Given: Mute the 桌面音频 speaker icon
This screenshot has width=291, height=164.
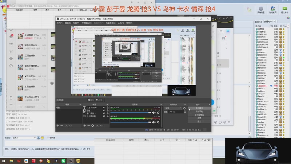Looking at the screenshot, I should 154,122.
